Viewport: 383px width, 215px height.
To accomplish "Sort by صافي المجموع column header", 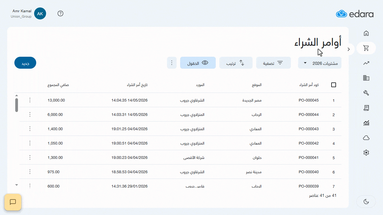I will point(58,85).
